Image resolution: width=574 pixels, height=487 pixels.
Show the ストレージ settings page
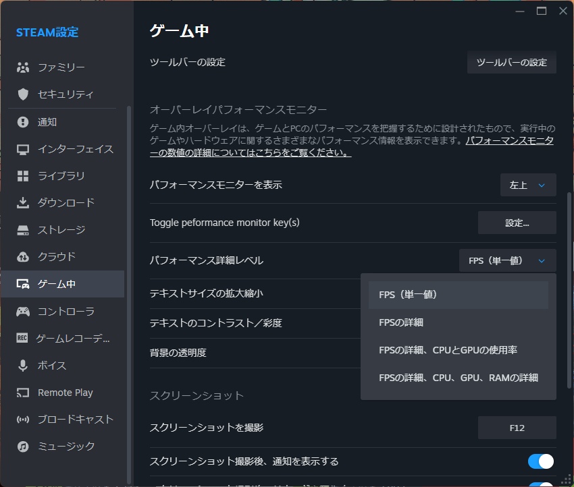click(63, 230)
